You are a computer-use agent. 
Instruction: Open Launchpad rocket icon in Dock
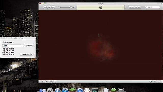coord(50,90)
